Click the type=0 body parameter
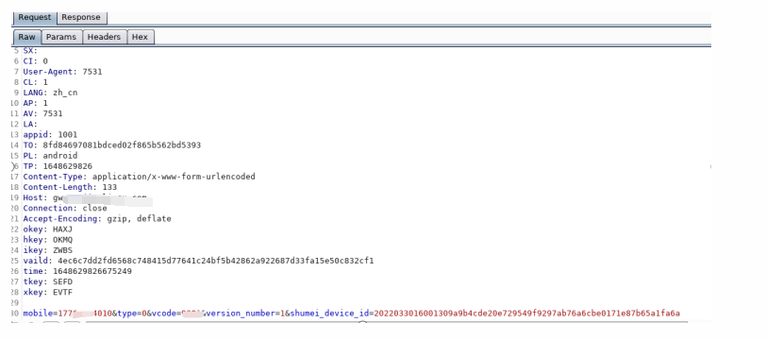This screenshot has height=340, width=767. (x=131, y=313)
